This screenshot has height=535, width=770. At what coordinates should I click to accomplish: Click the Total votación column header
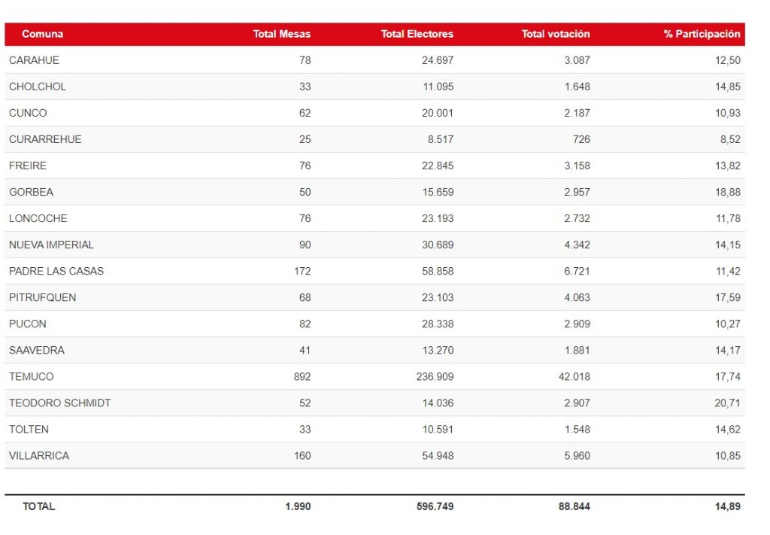pos(556,34)
